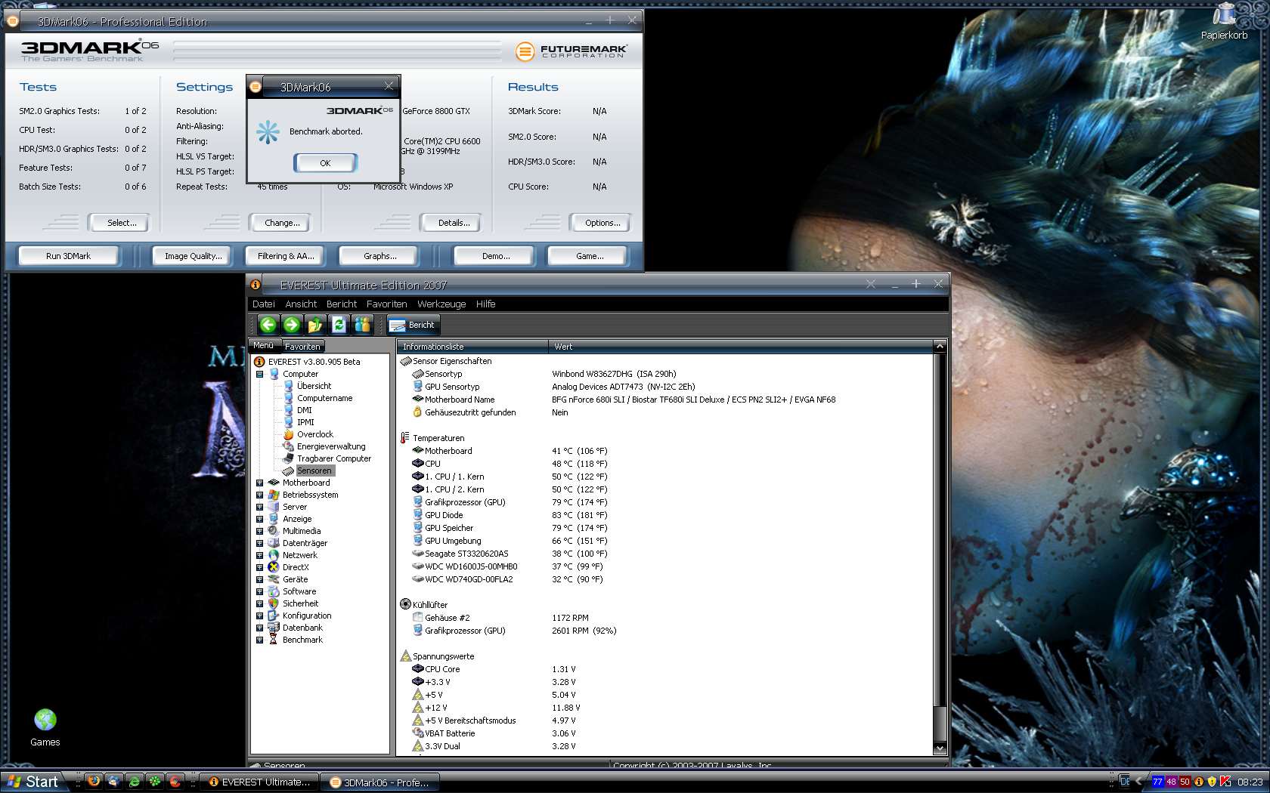Viewport: 1270px width, 793px height.
Task: Expand the Server tree node
Action: tap(259, 507)
